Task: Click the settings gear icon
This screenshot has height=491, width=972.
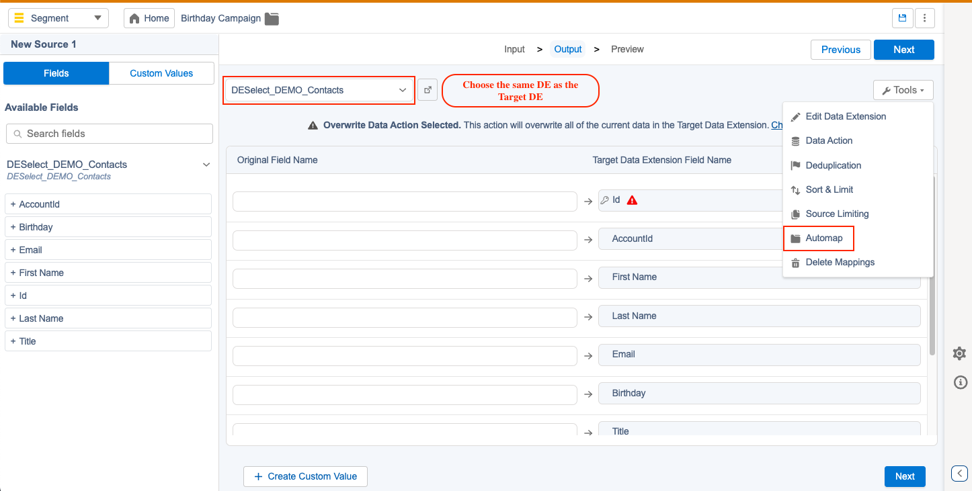Action: point(959,354)
